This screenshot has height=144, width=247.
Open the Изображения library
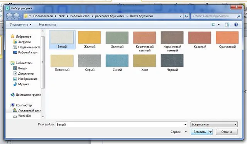25,79
